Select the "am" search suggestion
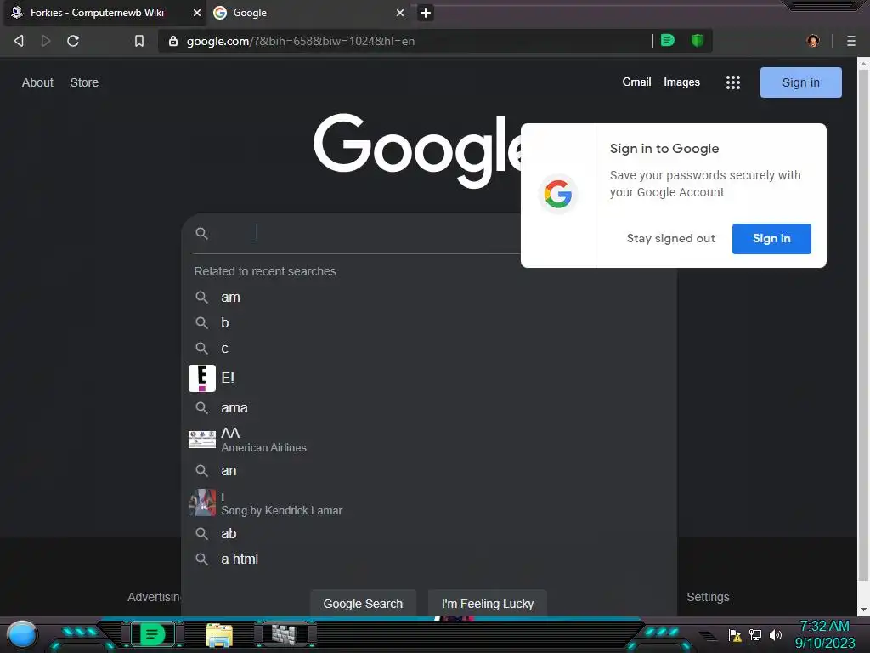Screen dimensions: 870x653 pos(429,297)
